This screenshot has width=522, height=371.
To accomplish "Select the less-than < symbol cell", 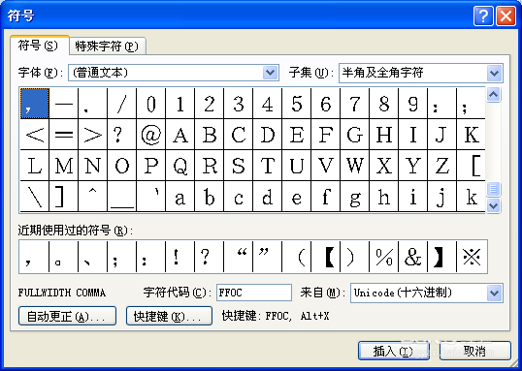I will (35, 135).
